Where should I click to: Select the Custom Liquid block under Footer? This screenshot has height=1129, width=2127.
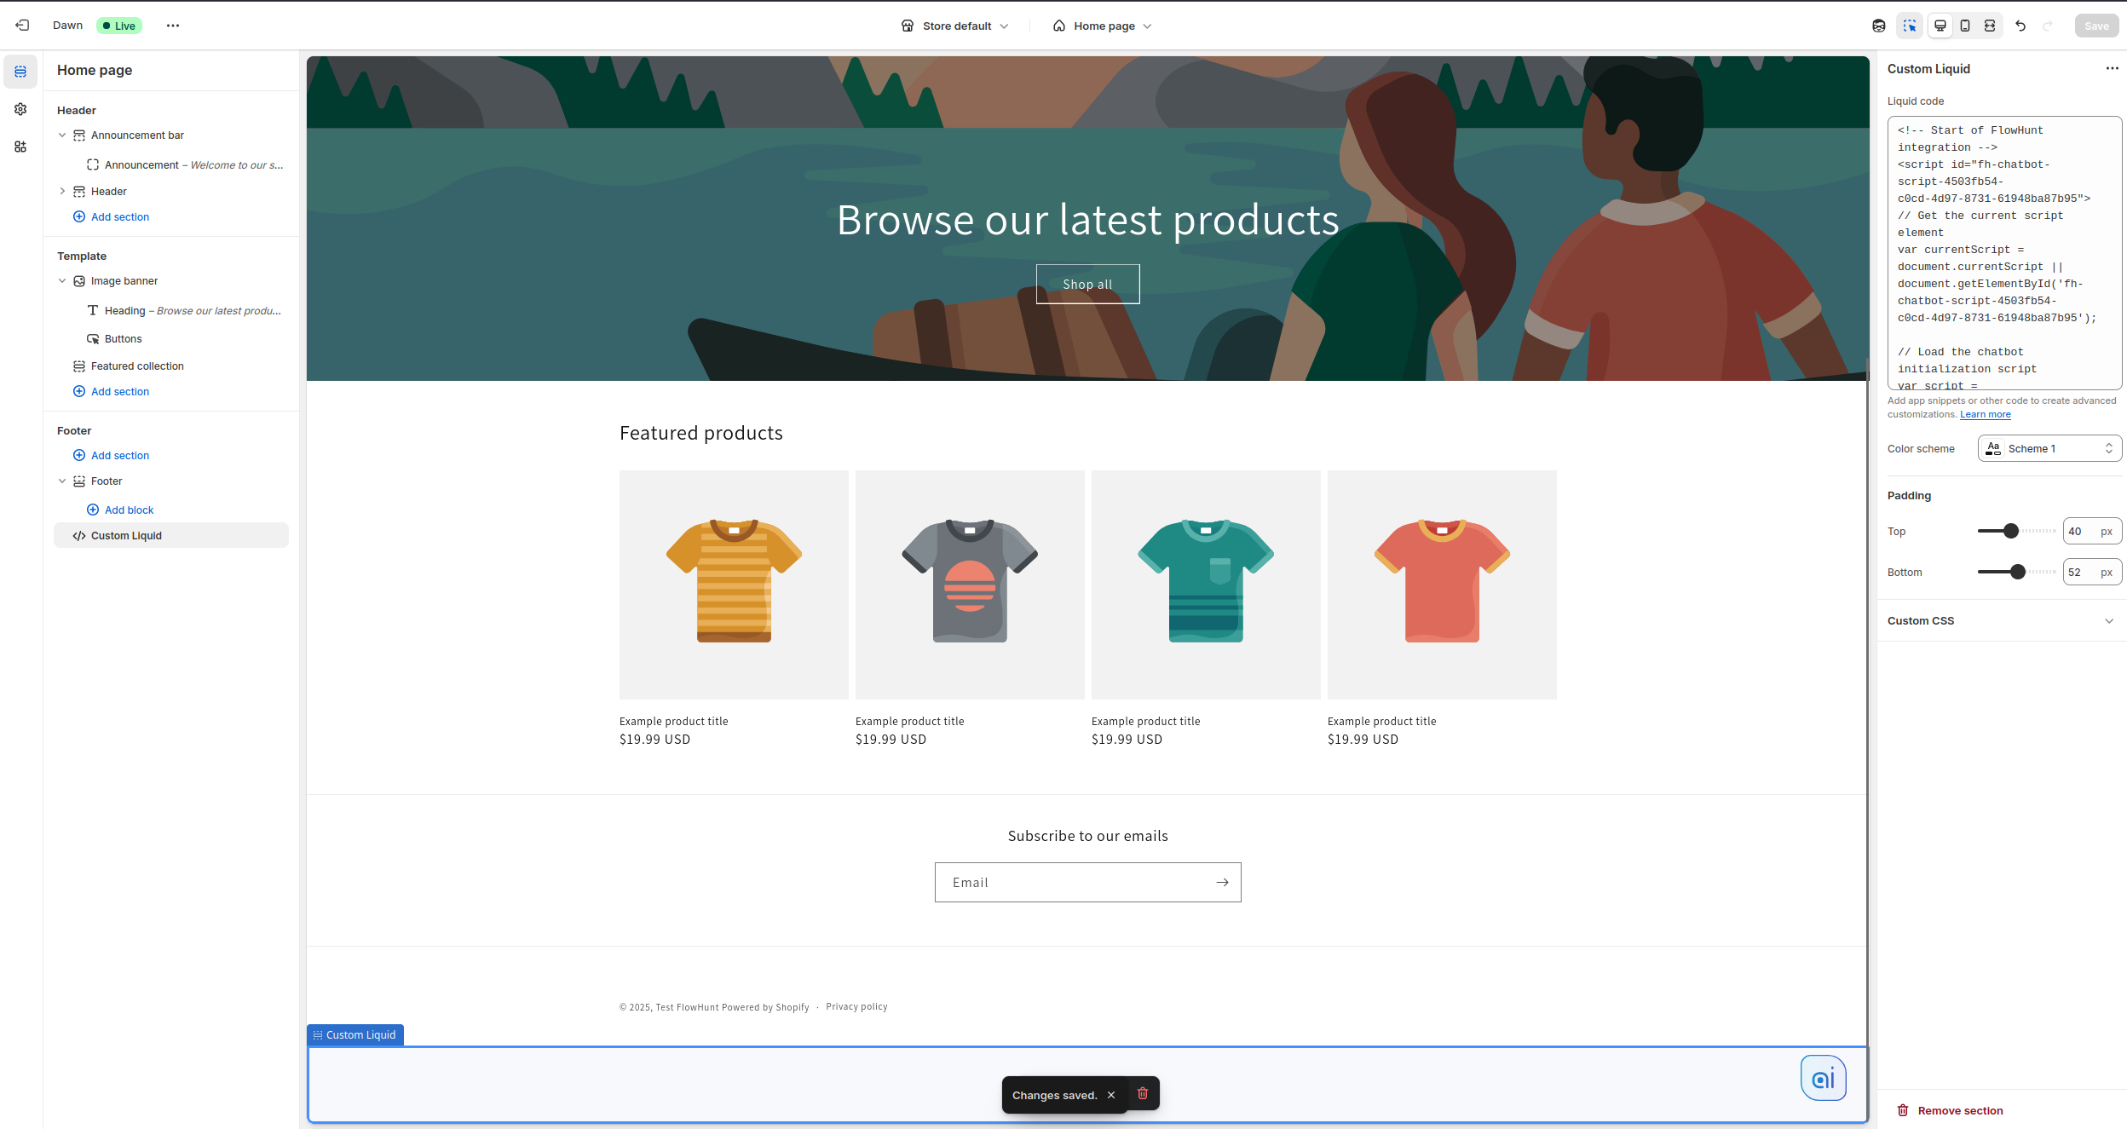(126, 535)
